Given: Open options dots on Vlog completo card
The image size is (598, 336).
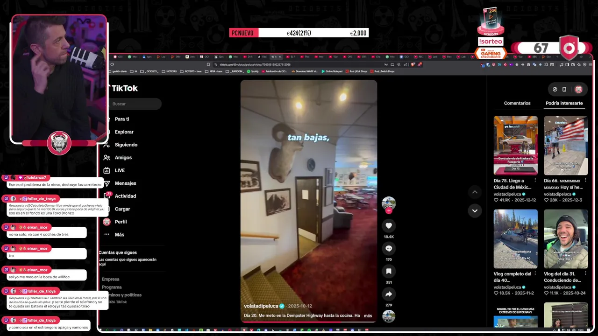Looking at the screenshot, I should tap(534, 273).
